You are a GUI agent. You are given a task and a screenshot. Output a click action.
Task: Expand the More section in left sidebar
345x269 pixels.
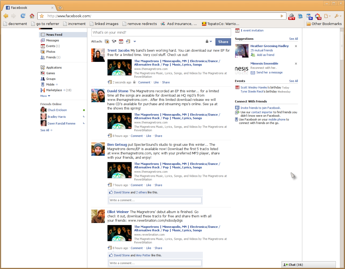pos(45,96)
